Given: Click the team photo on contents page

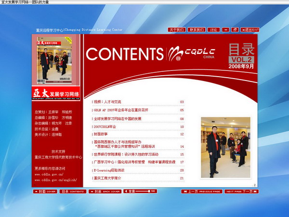Looking at the screenshot, I should point(225,148).
